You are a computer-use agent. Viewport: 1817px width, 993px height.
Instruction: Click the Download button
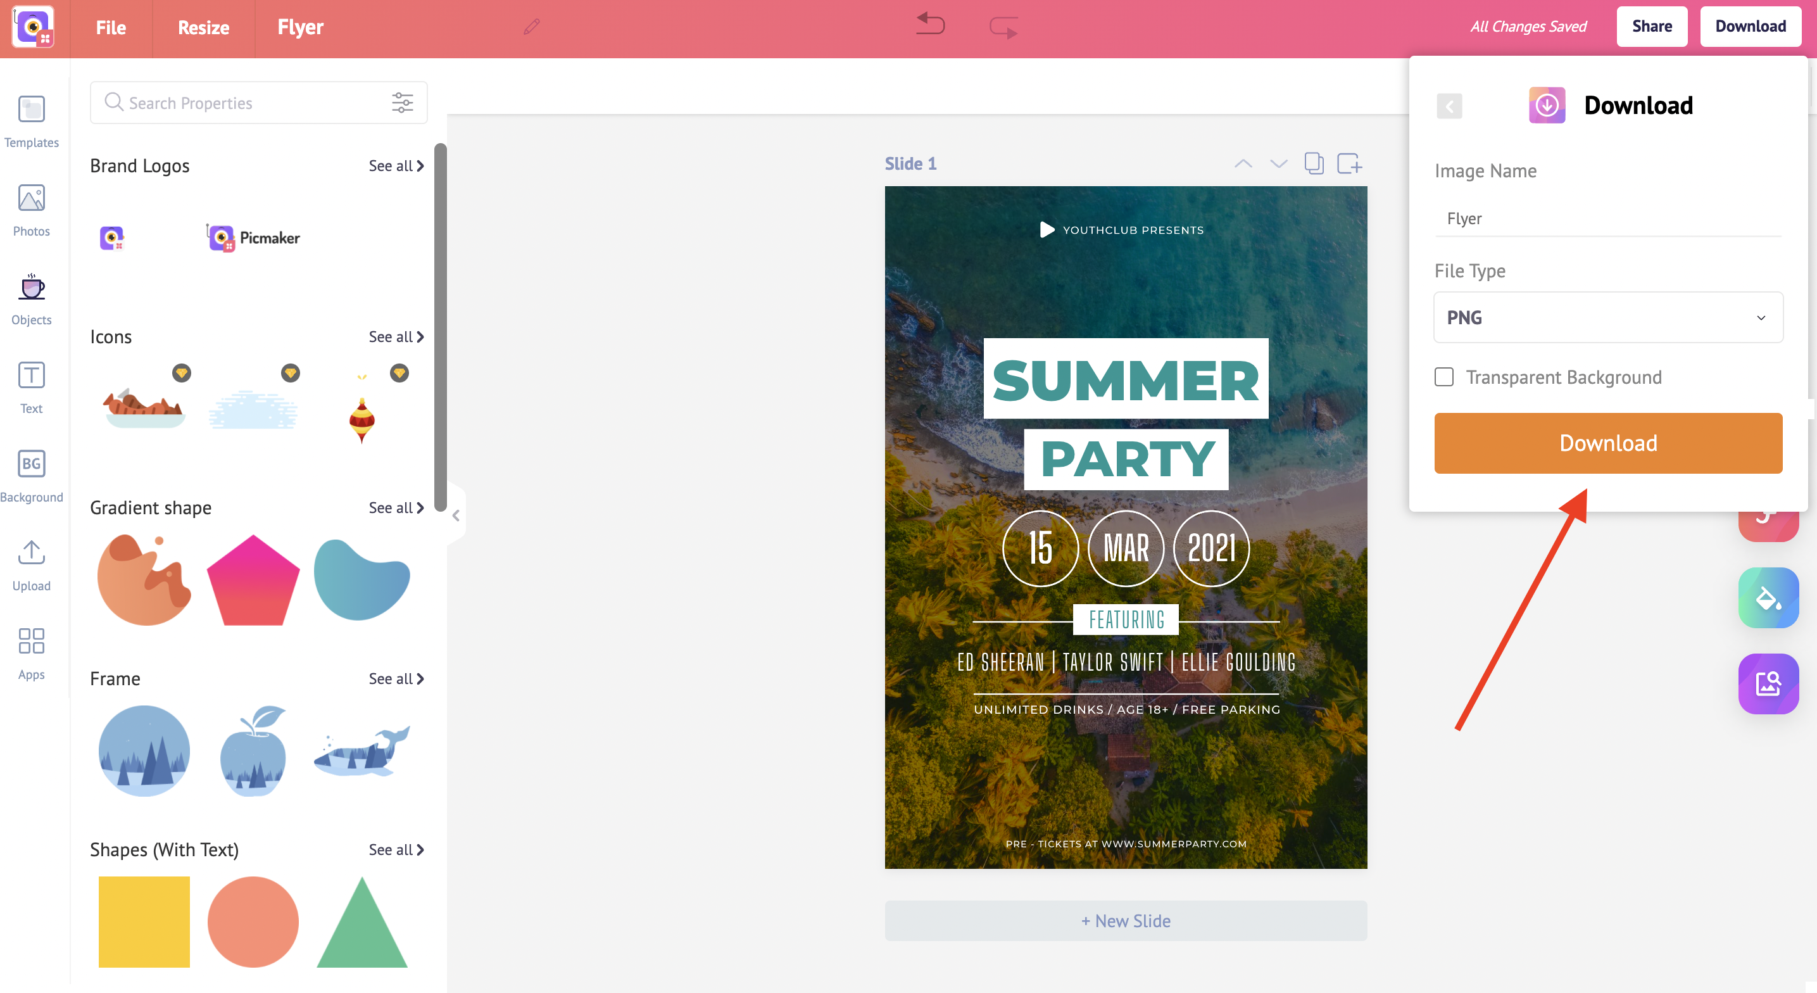point(1608,443)
